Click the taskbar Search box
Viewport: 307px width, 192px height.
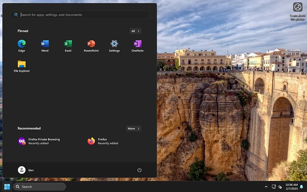click(40, 187)
